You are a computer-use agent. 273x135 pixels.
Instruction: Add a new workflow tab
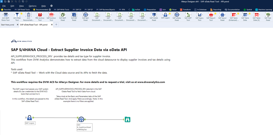(56, 25)
